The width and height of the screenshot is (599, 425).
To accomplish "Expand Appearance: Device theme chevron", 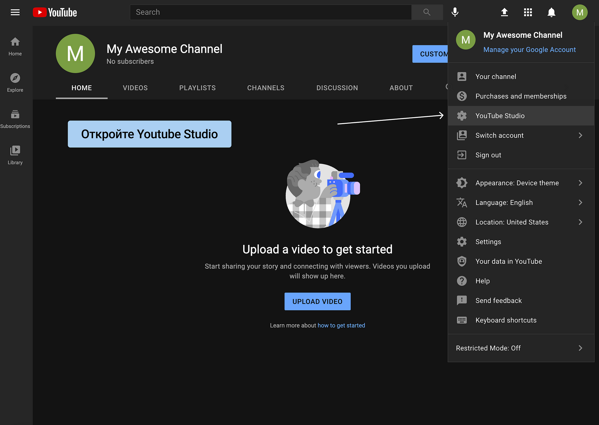I will pyautogui.click(x=580, y=183).
